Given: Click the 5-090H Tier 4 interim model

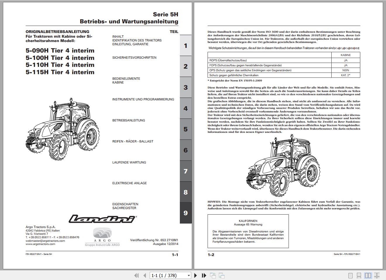Looking at the screenshot, I should [60, 51].
